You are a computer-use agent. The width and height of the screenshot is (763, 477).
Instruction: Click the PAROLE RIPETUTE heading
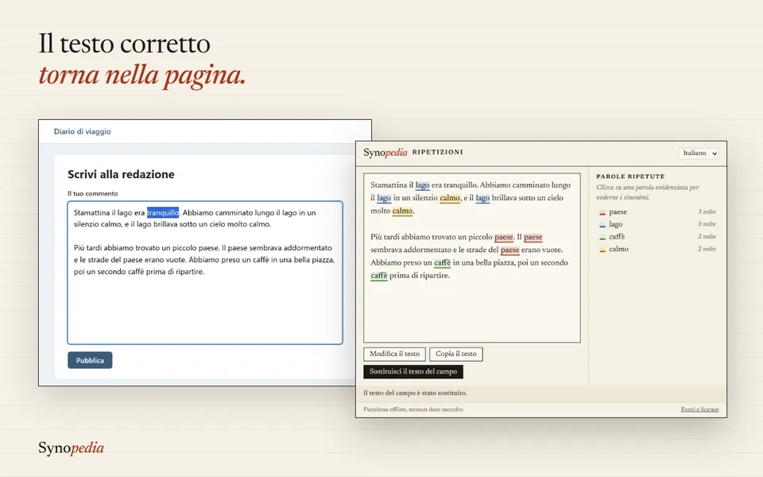tap(630, 176)
